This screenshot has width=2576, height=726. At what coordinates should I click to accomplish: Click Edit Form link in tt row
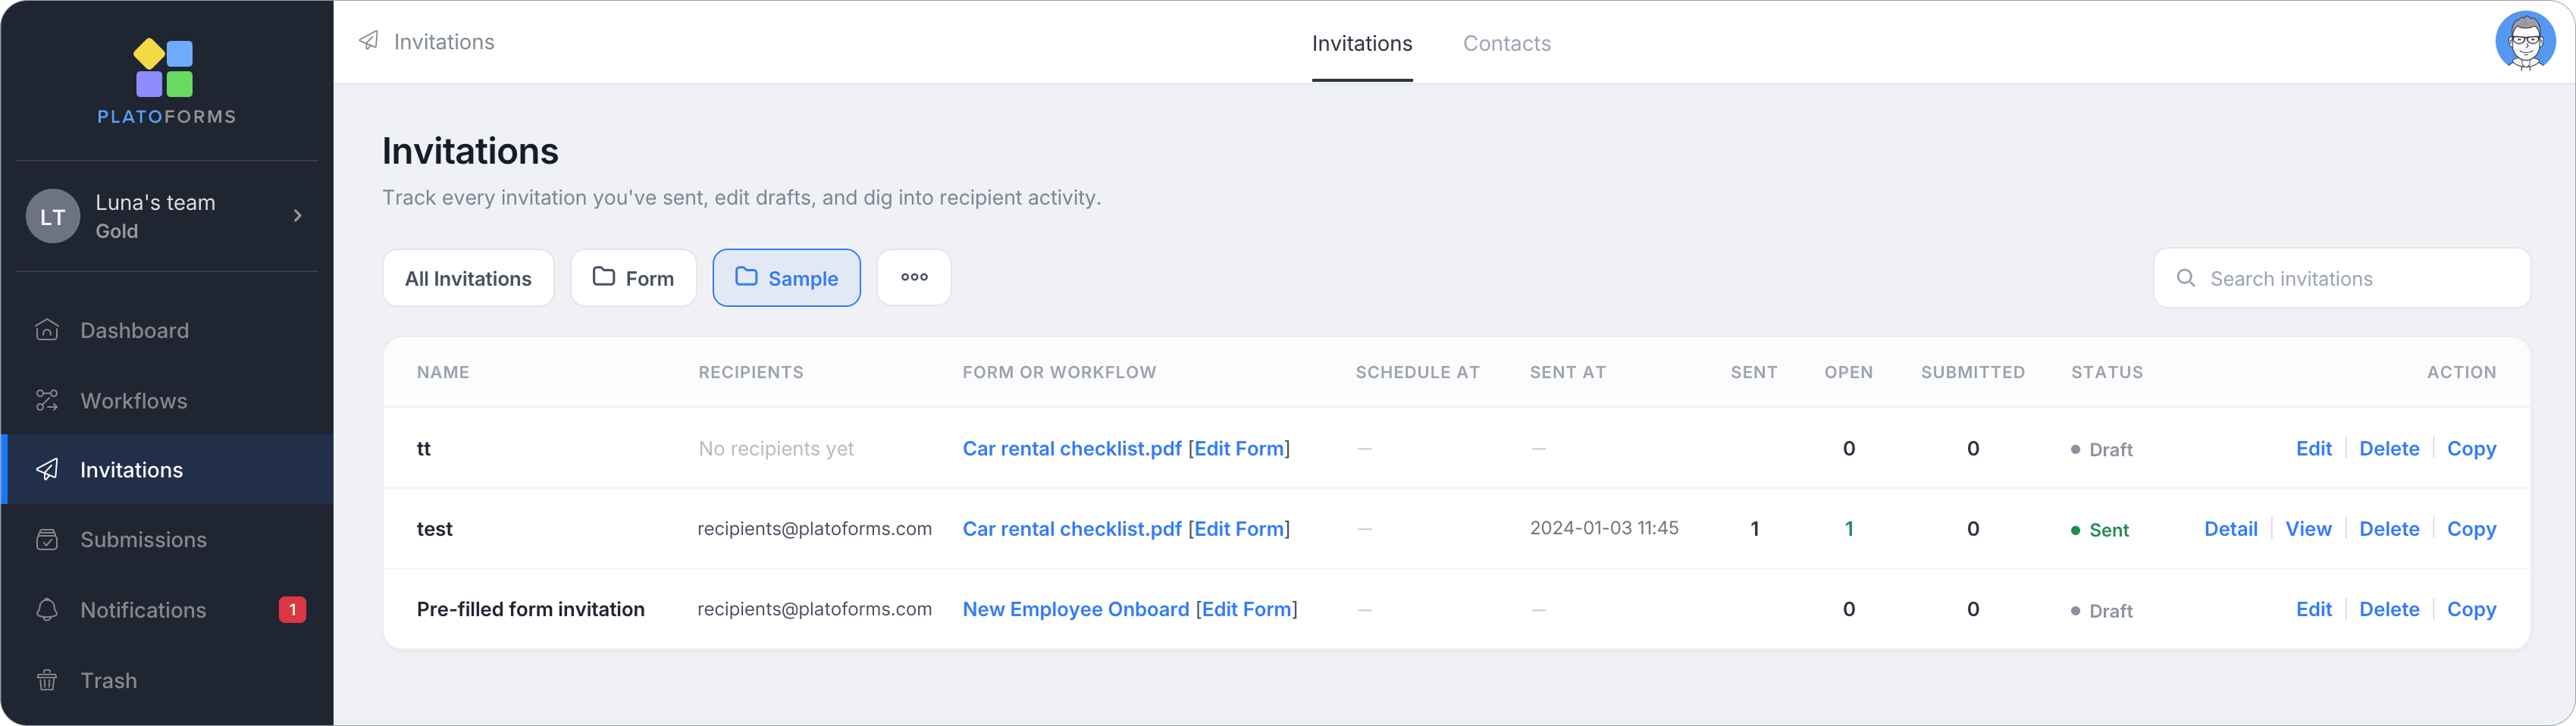[1239, 448]
